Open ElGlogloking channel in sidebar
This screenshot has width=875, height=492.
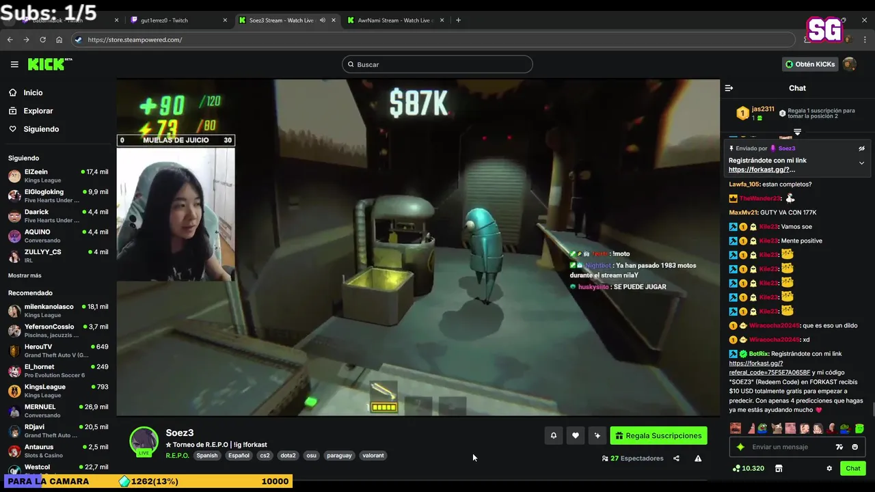pyautogui.click(x=58, y=196)
